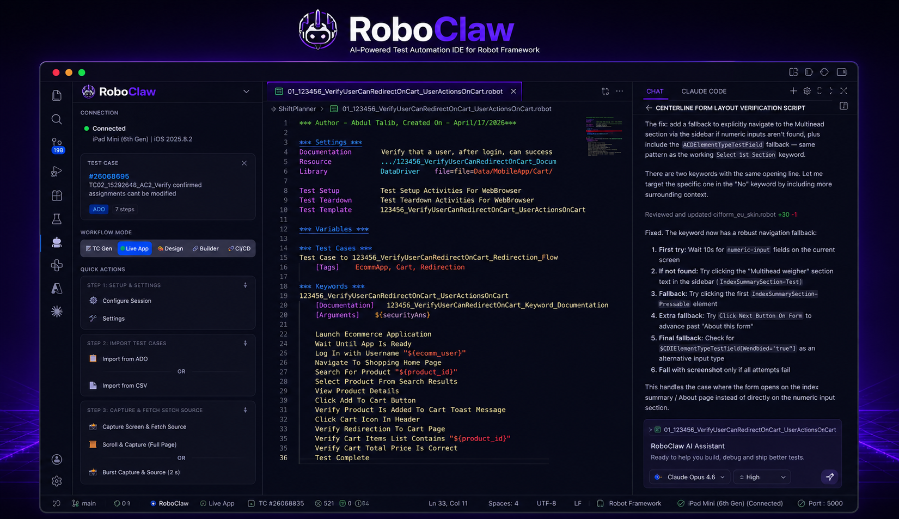Open the account profile icon
Screen dimensions: 899x519
tap(57, 460)
